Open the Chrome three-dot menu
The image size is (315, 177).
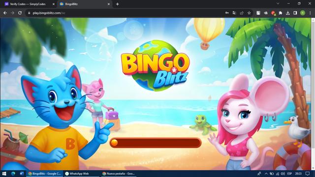pos(310,13)
